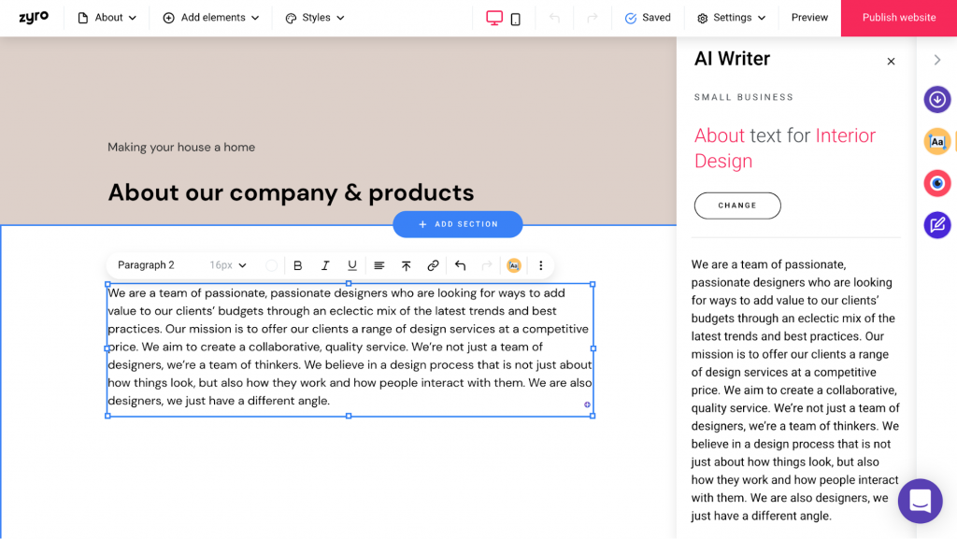Open text alignment options
Viewport: 957px width, 539px height.
coord(379,265)
